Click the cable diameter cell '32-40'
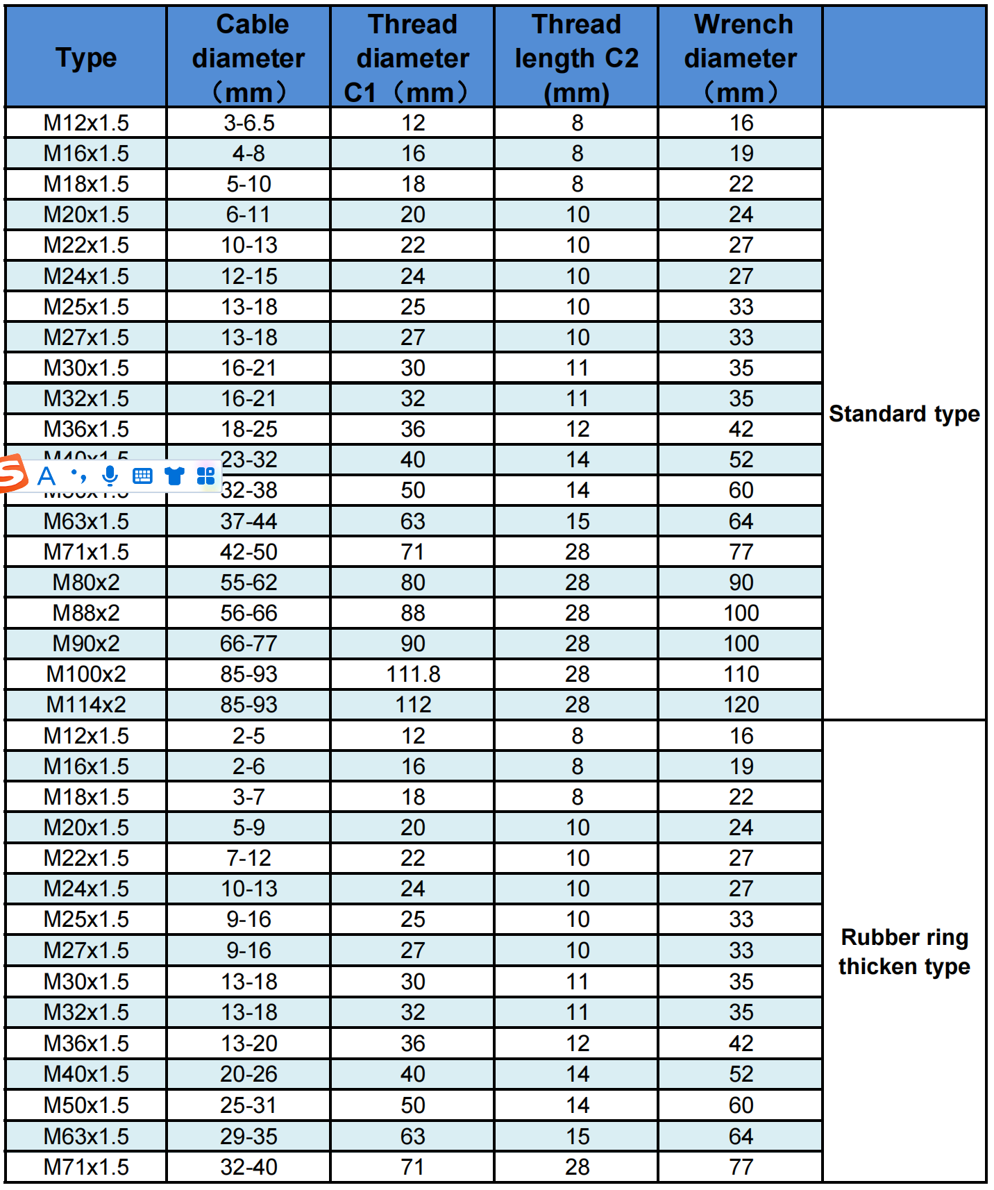Screen dimensions: 994x1190 coord(248,1167)
